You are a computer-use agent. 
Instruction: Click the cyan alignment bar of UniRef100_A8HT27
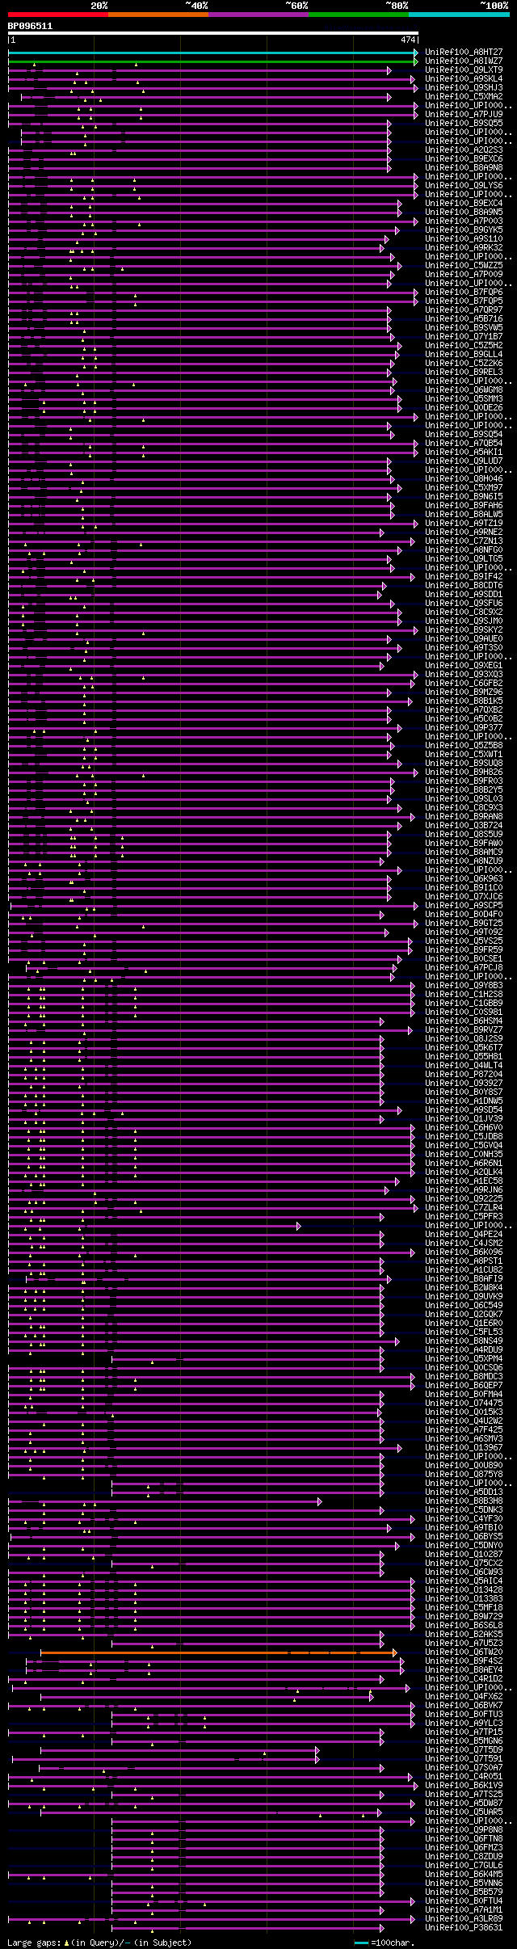pos(213,53)
